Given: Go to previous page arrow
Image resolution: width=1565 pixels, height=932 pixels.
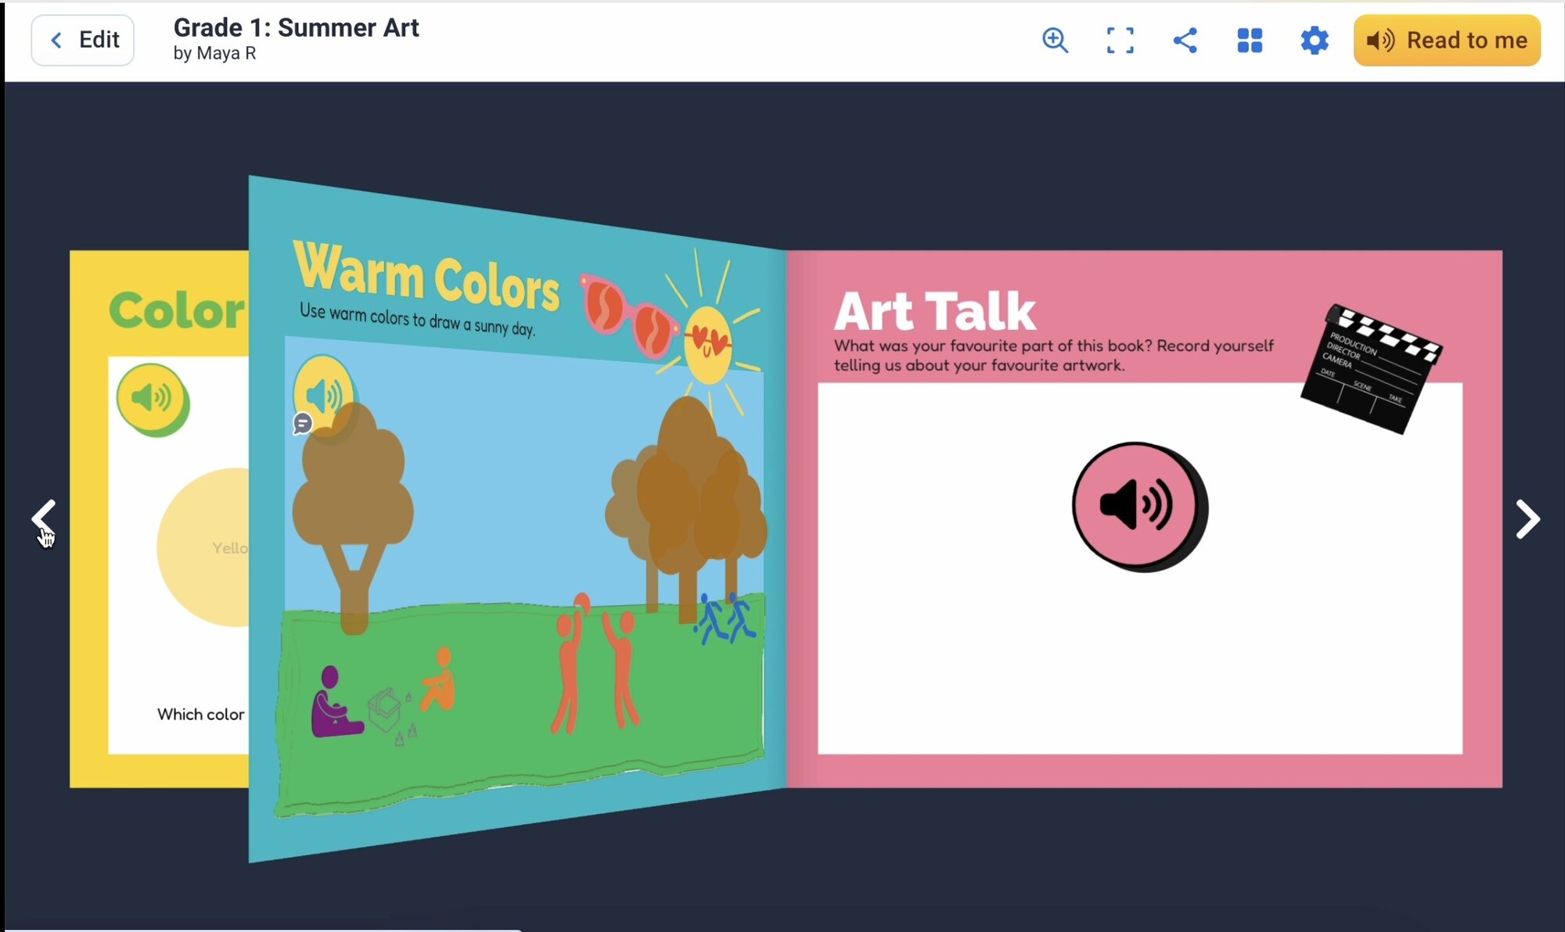Looking at the screenshot, I should tap(44, 519).
